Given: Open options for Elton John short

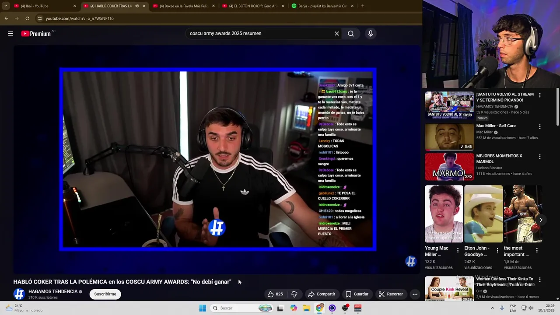Looking at the screenshot, I should [497, 250].
